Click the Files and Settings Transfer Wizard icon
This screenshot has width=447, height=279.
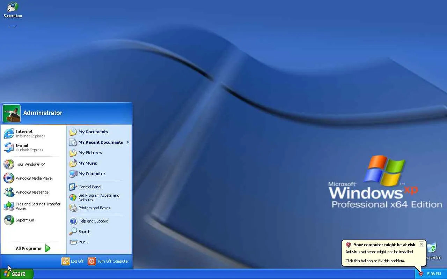click(x=9, y=206)
